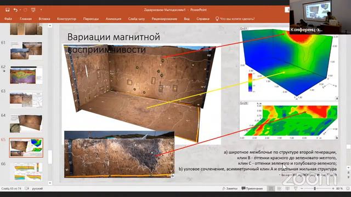This screenshot has height=197, width=351.
Task: Click slide panel scrollbar down arrow
Action: [x=50, y=183]
